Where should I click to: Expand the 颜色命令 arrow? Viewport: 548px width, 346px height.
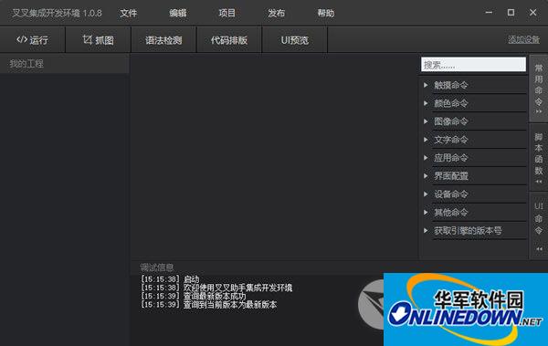pyautogui.click(x=426, y=103)
